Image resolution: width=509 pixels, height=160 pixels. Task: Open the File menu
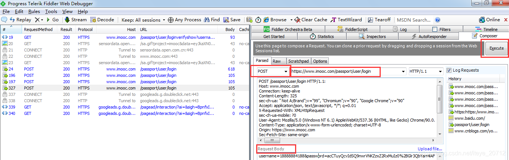6,12
